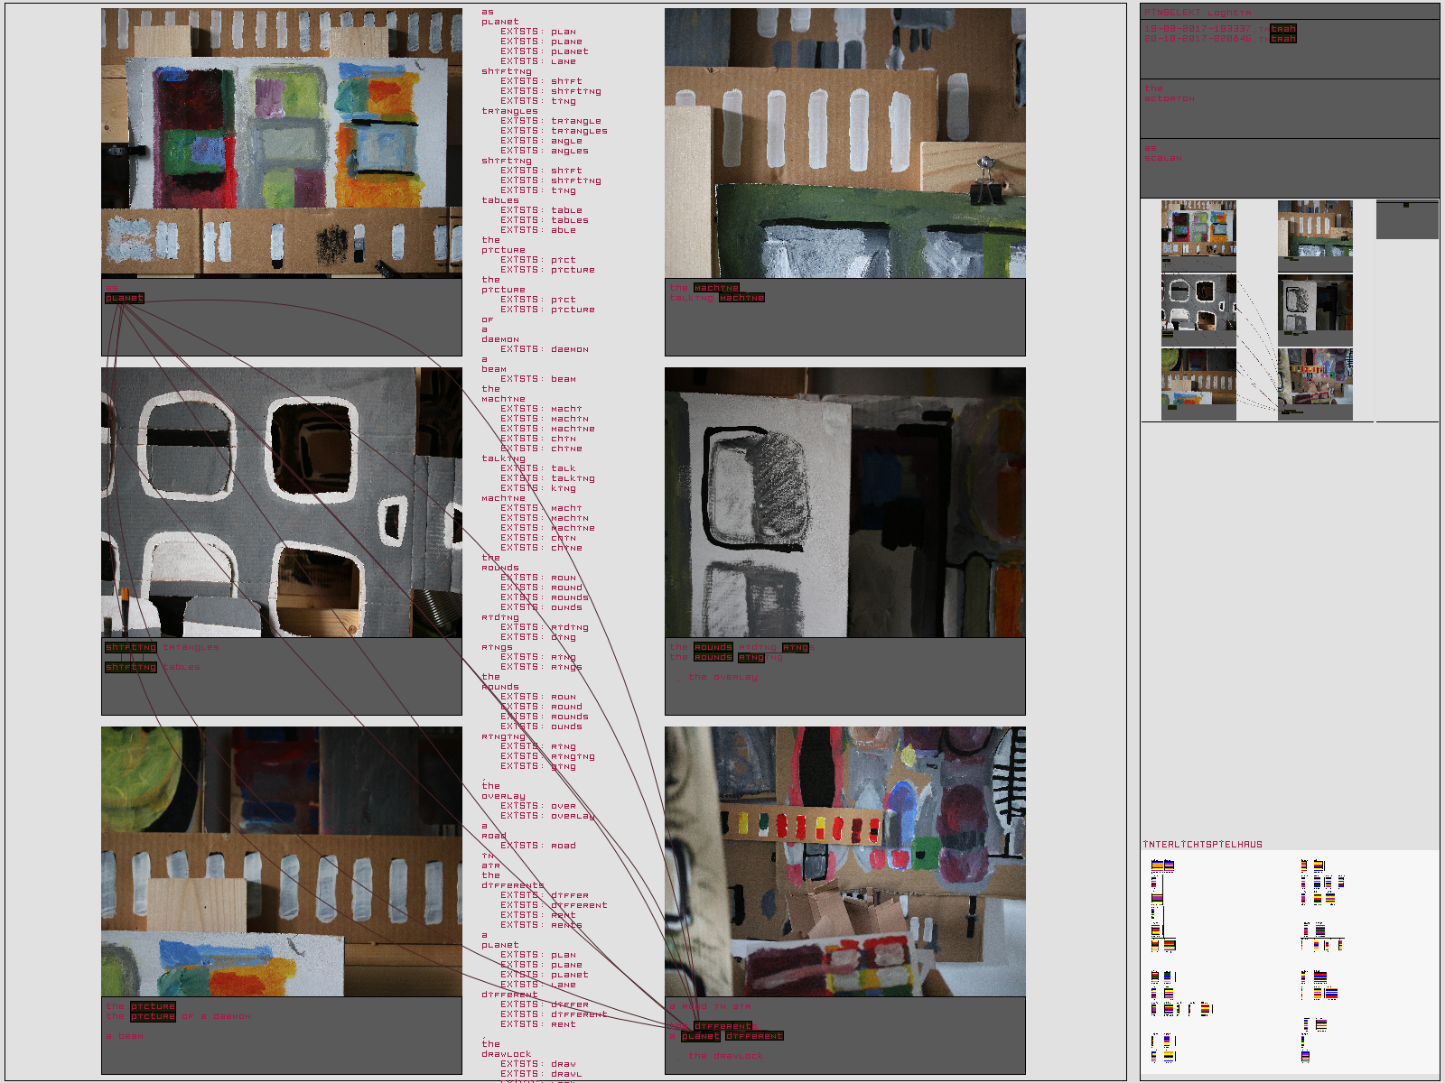The image size is (1445, 1083).
Task: Select the first minimap thumbnail of colorful painting
Action: 1198,229
